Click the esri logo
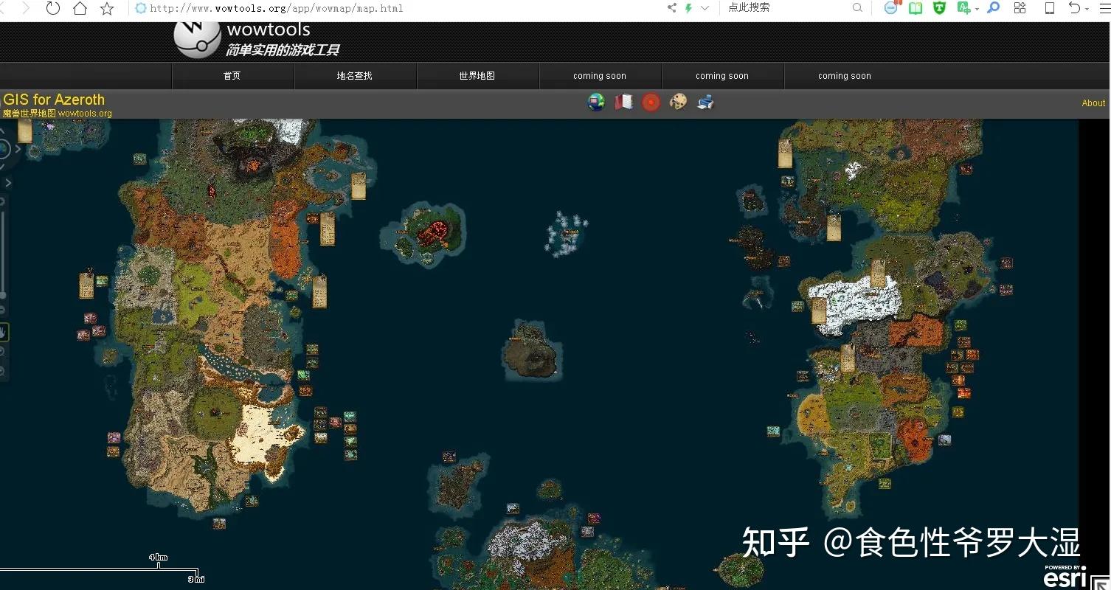Screen dimensions: 1111x590 1065,577
